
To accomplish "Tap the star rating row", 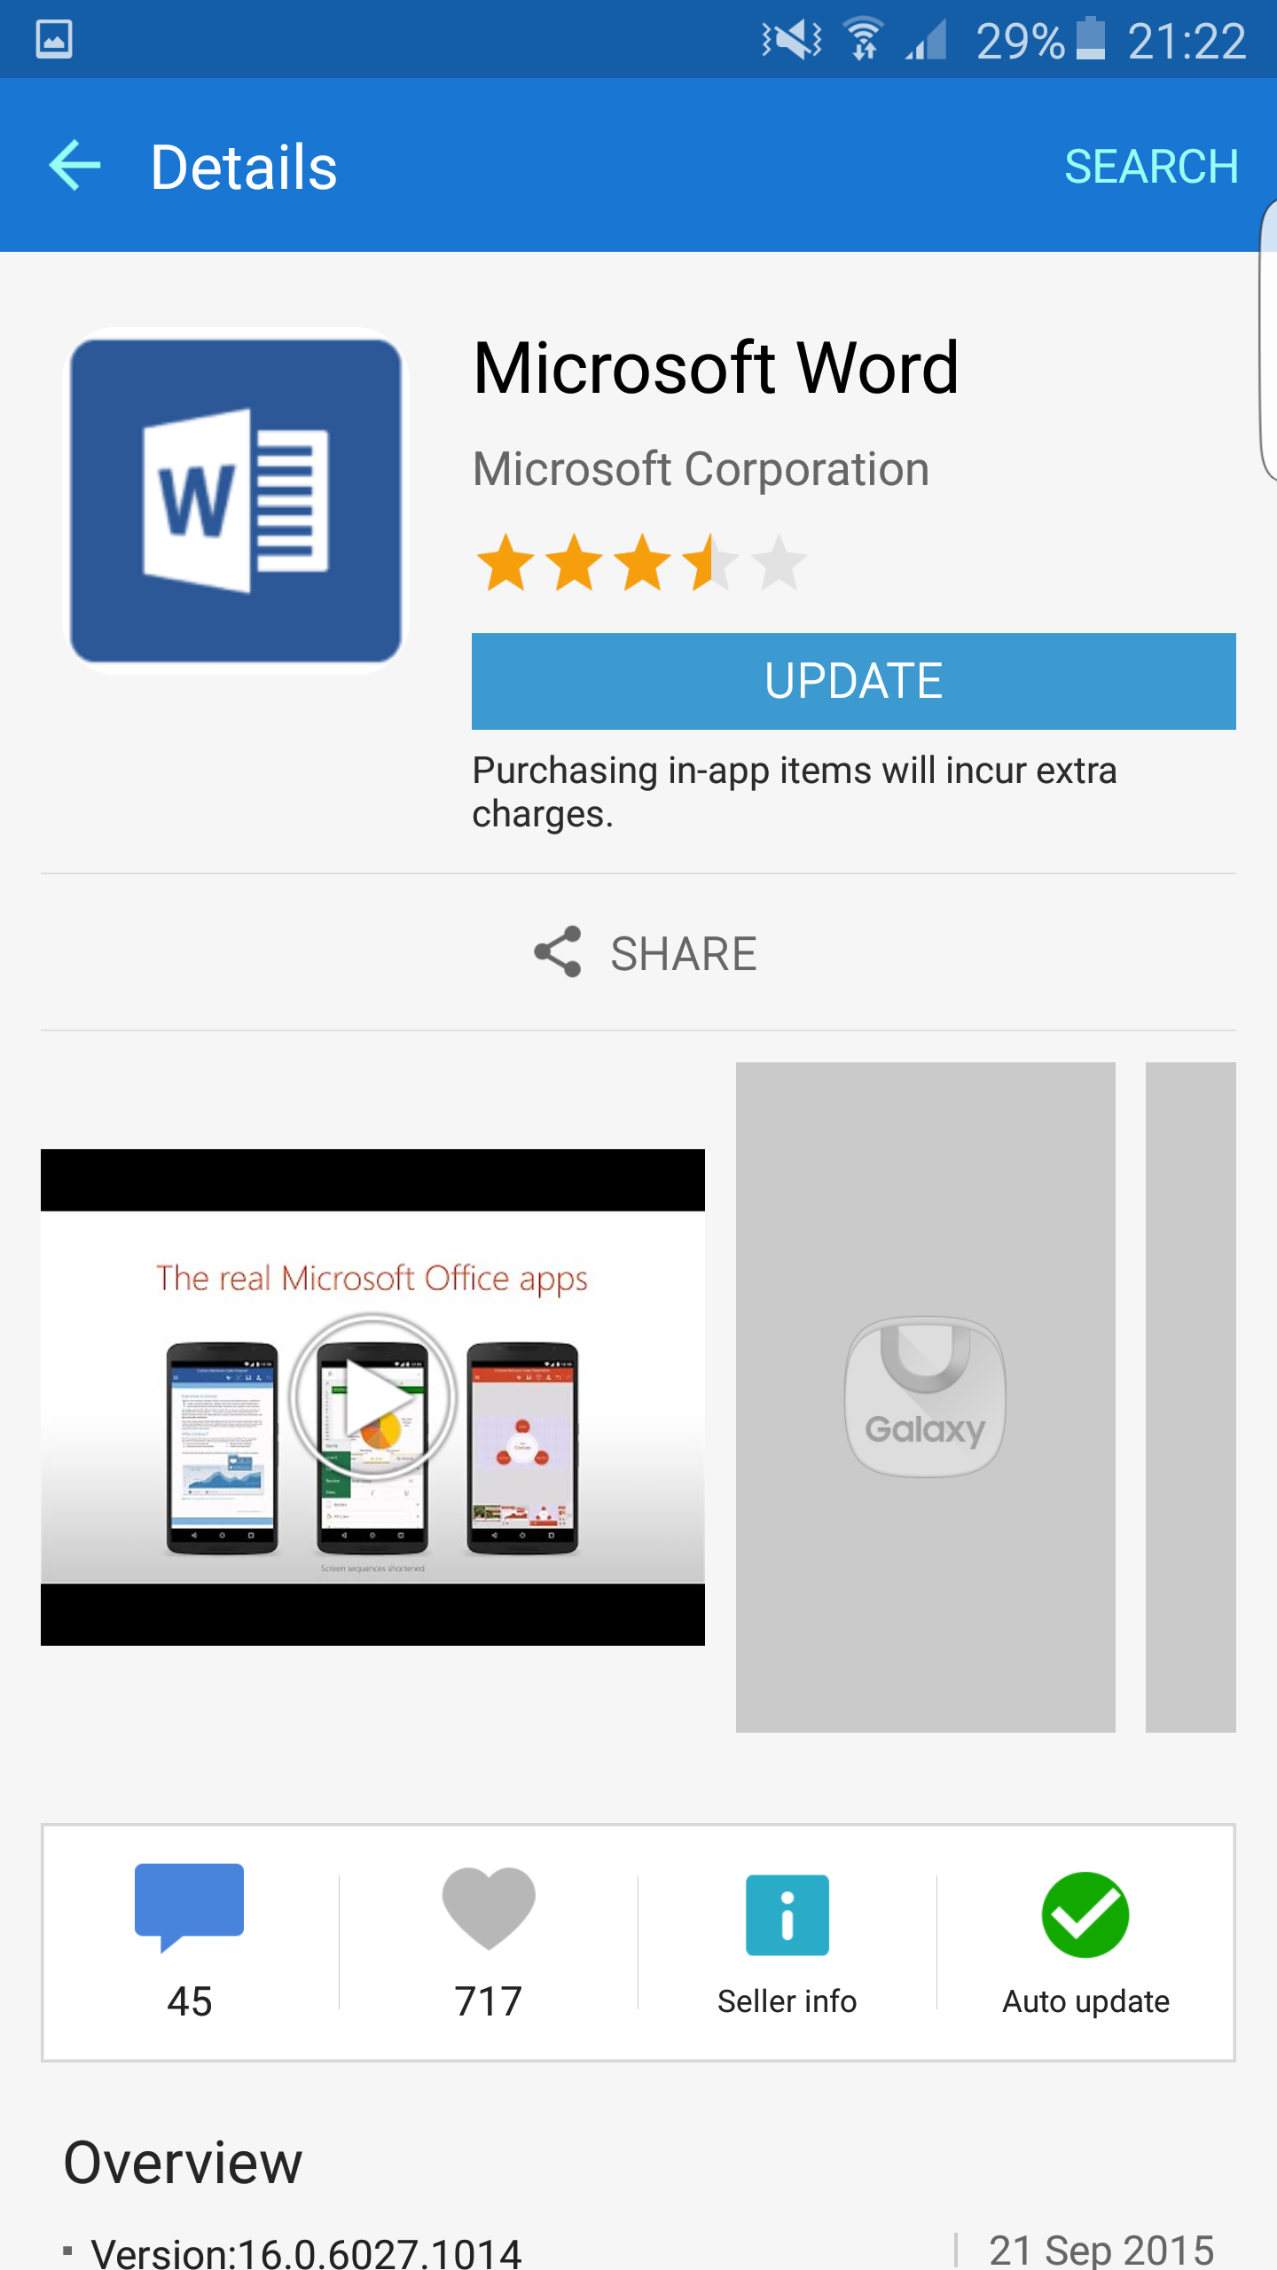I will pos(641,562).
